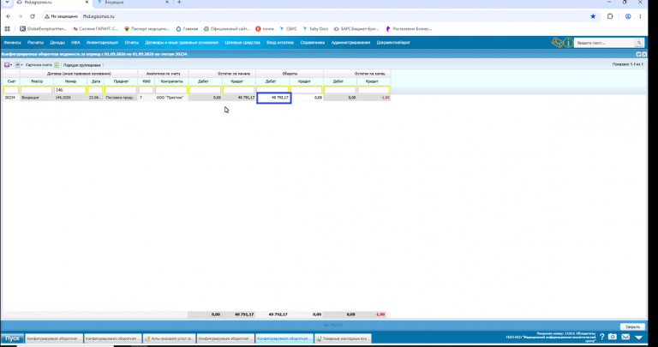Click the purple icon in the report toolbar
This screenshot has width=658, height=347.
7,65
